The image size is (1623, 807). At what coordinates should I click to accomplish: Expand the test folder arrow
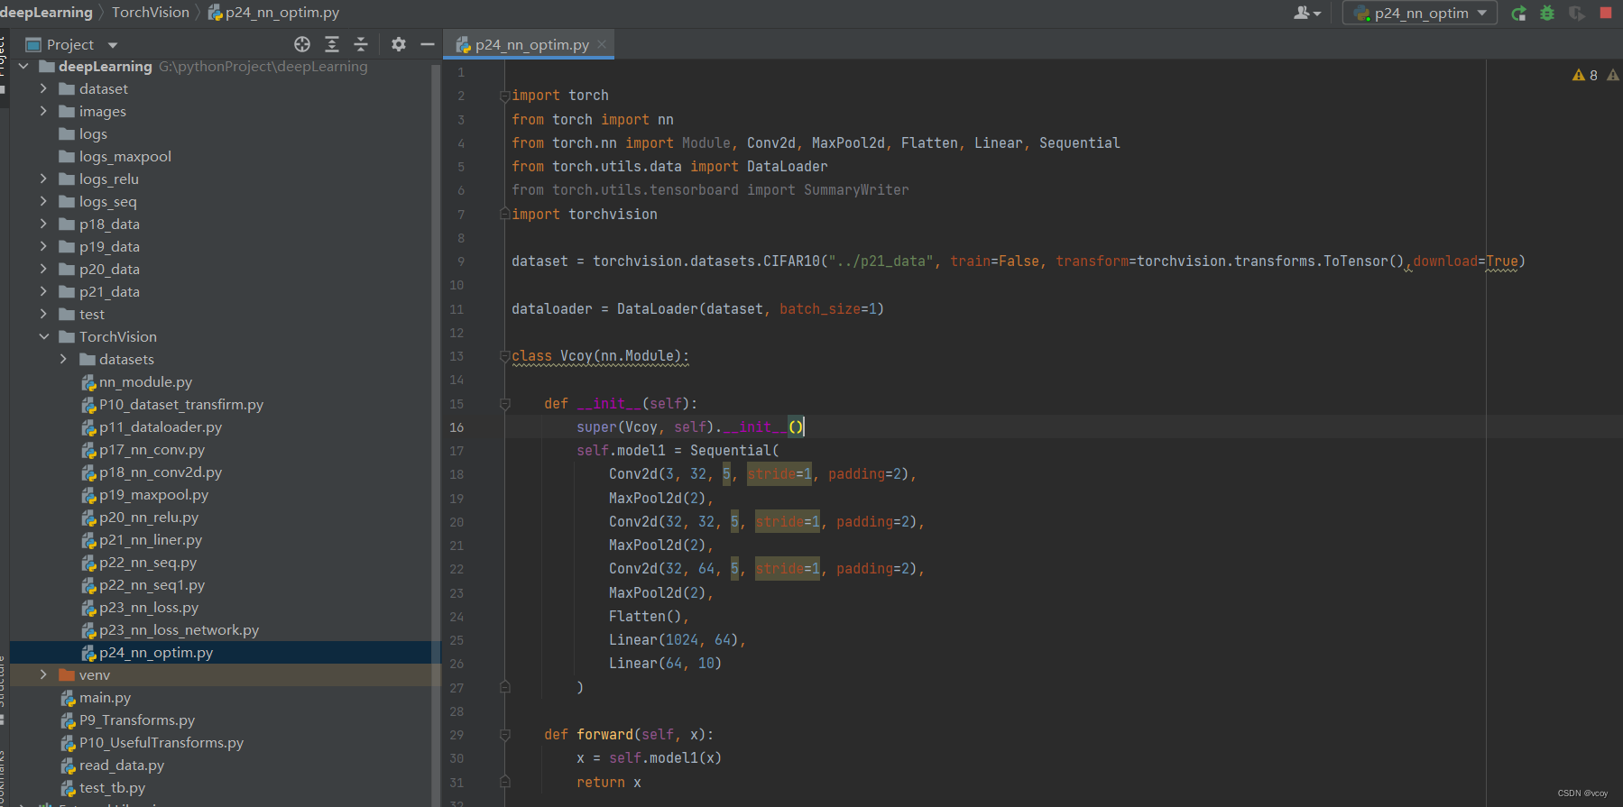pos(43,314)
